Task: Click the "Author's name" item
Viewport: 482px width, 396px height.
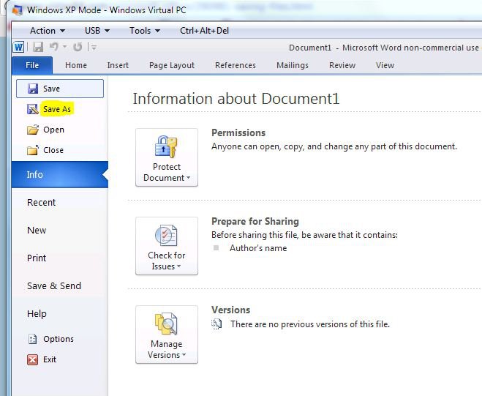Action: point(258,248)
